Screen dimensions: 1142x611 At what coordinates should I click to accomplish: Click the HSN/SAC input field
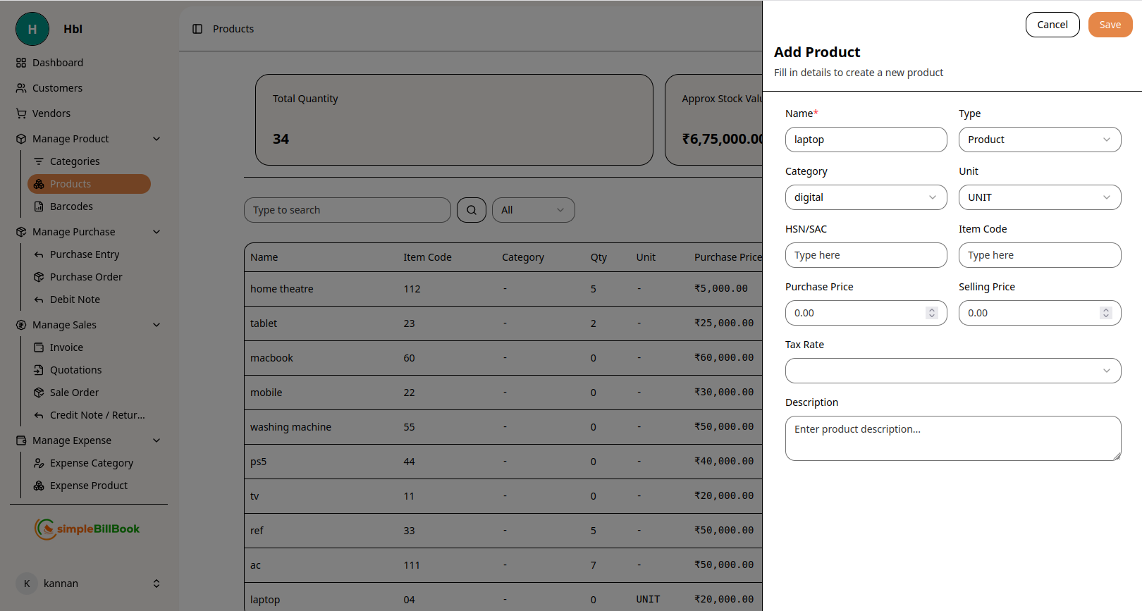[x=866, y=255]
